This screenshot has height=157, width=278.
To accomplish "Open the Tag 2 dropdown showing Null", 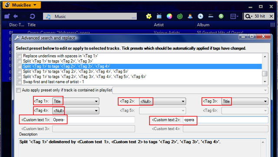I will [x=162, y=101].
